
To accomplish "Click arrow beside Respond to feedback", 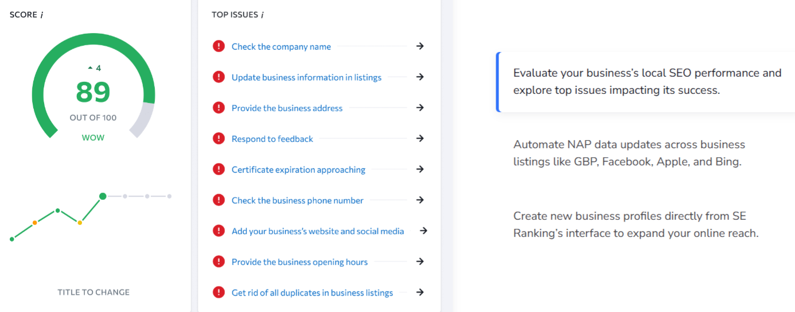I will (420, 138).
